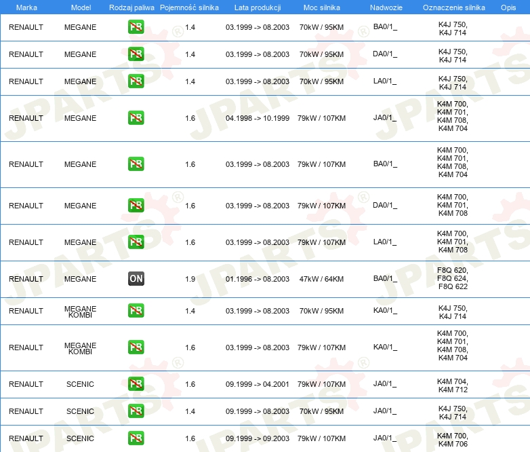Click the ON diesel fuel icon
Screen dimensions: 530x452
tap(136, 279)
